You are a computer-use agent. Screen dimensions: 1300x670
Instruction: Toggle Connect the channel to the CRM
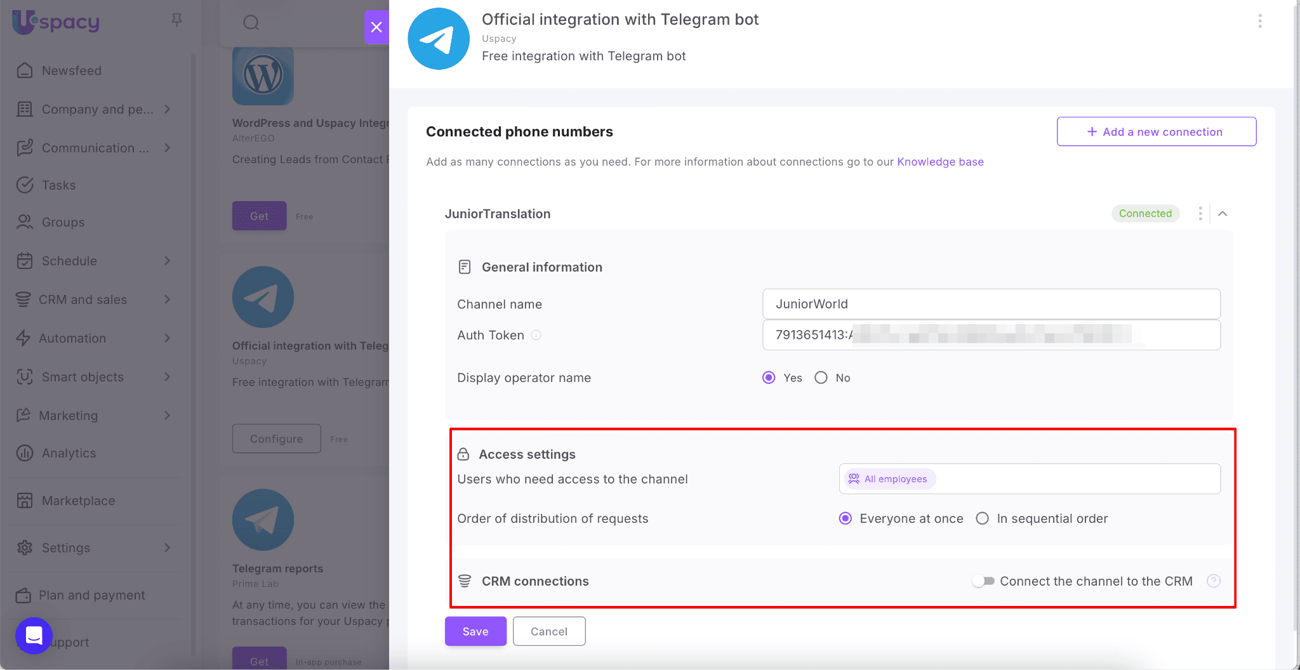pyautogui.click(x=984, y=581)
